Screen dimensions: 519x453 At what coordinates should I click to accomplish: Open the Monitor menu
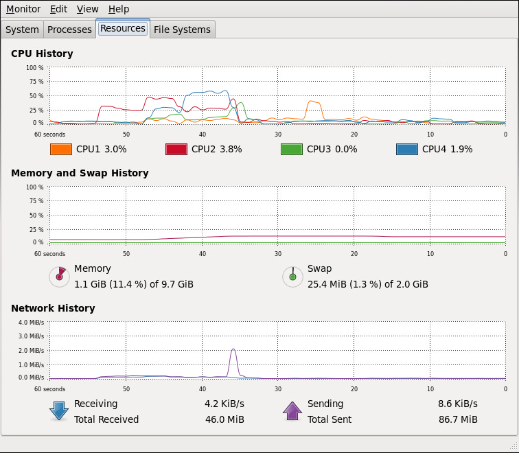(x=23, y=9)
